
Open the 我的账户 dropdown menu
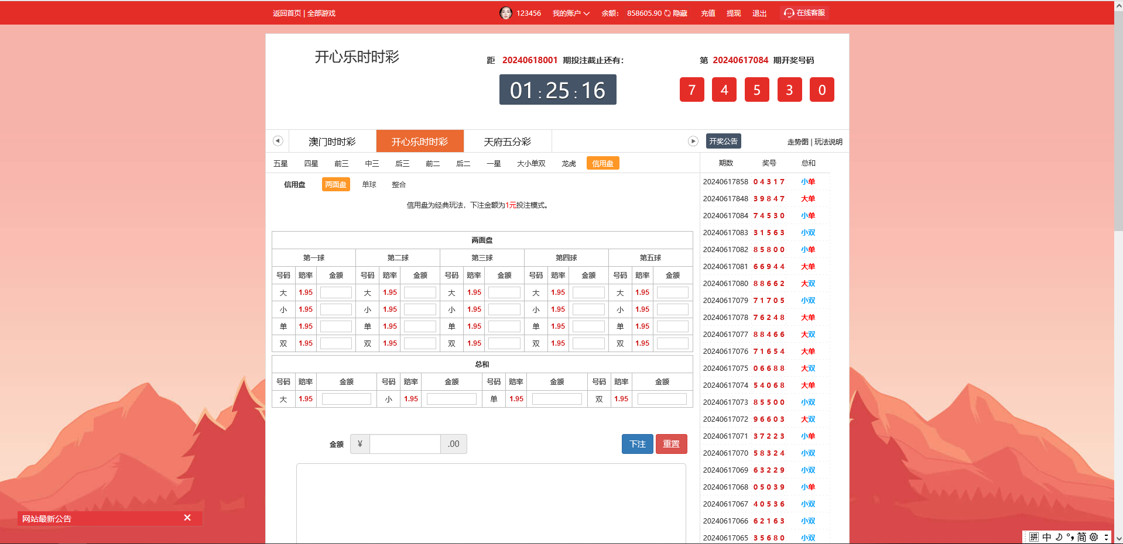(571, 13)
